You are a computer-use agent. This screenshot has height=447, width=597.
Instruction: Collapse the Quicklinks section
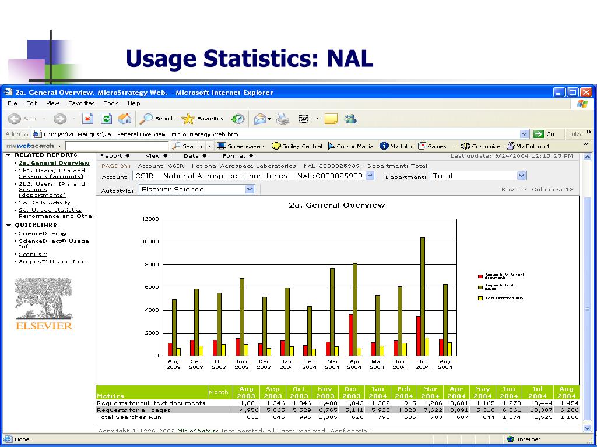pyautogui.click(x=9, y=225)
